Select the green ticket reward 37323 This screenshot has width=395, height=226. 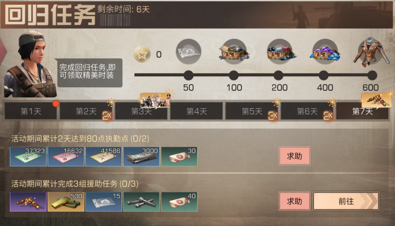click(28, 156)
